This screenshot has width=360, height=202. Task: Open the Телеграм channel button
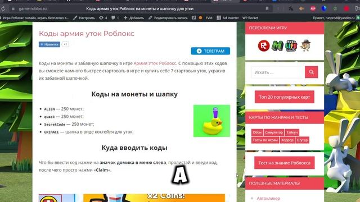point(210,51)
